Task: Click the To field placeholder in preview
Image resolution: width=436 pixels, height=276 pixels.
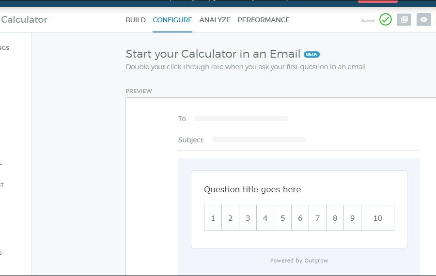Action: click(241, 118)
